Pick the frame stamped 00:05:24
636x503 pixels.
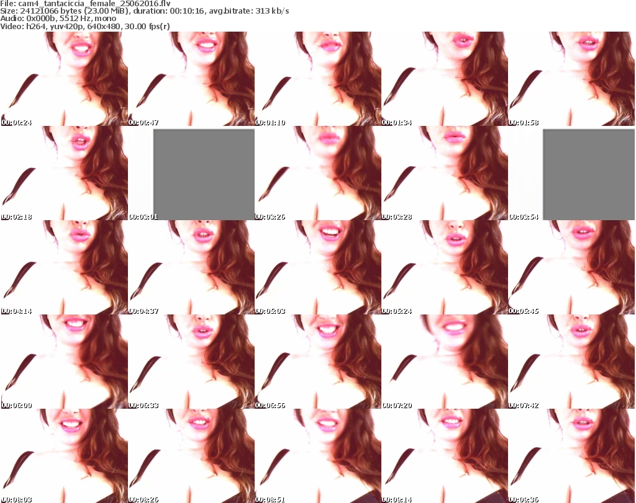click(x=445, y=267)
